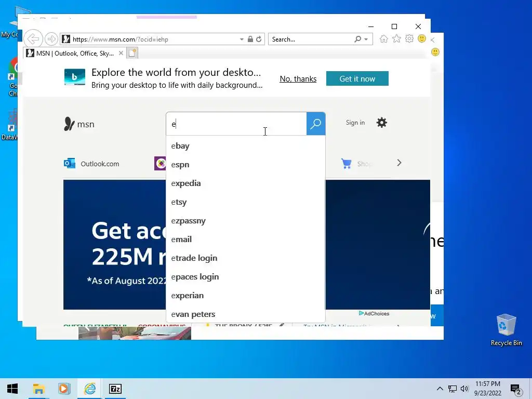Screen dimensions: 532x399
Task: Choose the etrade login suggestion
Action: [246, 258]
